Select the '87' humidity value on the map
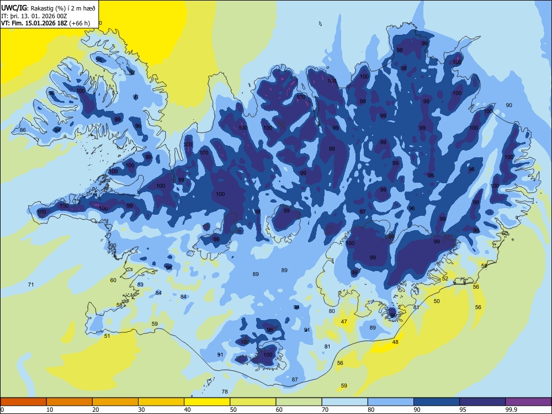The height and width of the screenshot is (414, 552). (295, 380)
